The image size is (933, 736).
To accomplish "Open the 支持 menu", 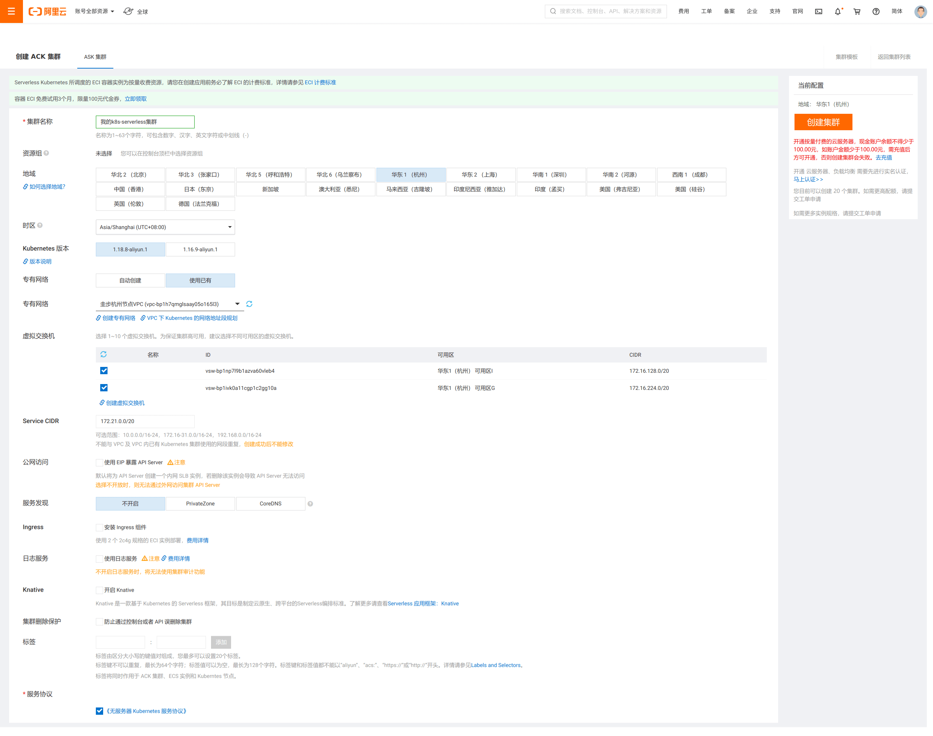I will coord(774,11).
